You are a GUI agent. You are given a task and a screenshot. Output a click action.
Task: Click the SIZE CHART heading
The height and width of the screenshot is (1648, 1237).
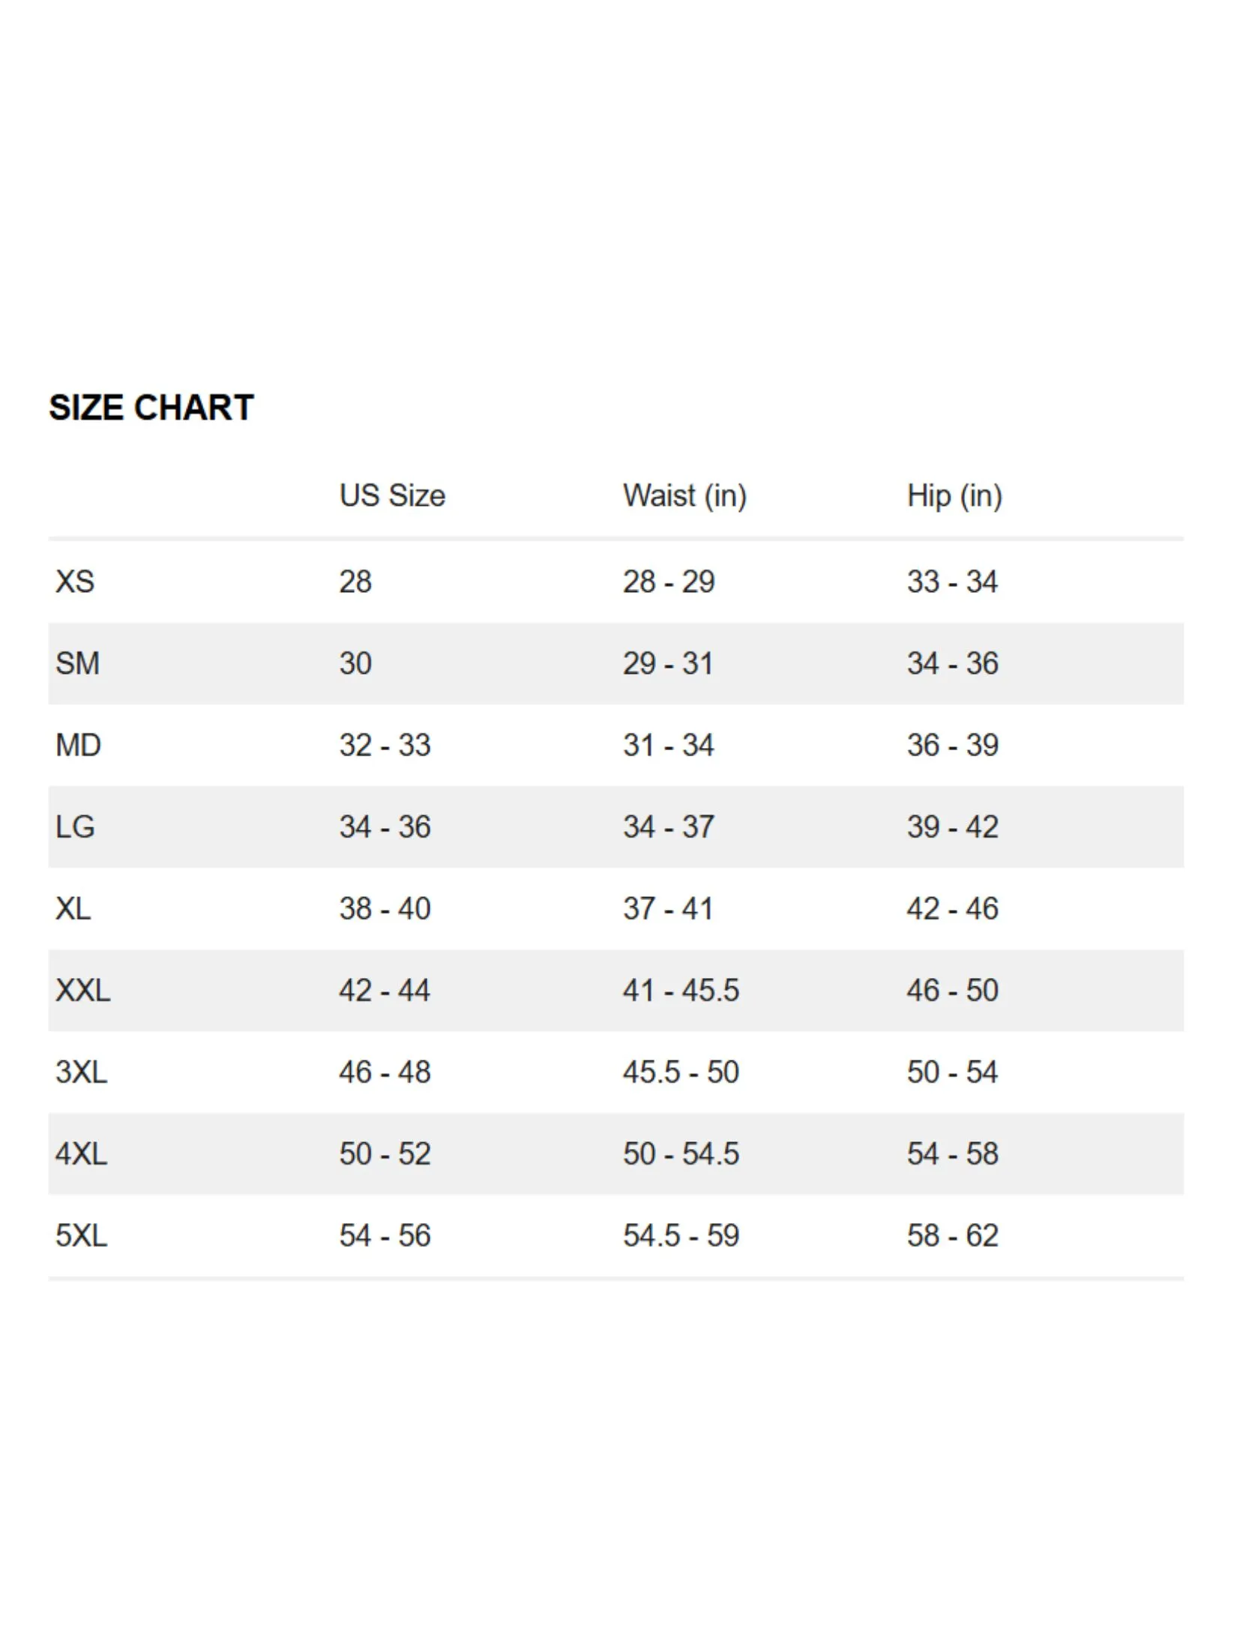[151, 408]
